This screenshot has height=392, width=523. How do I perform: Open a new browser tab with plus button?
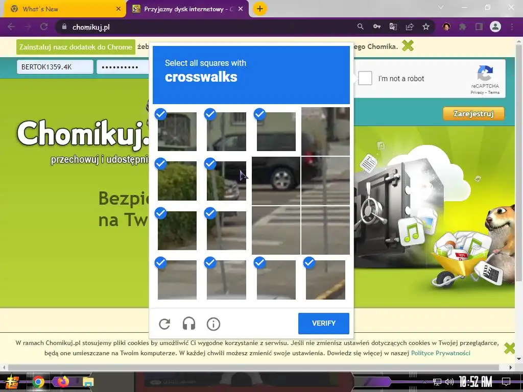pos(260,9)
